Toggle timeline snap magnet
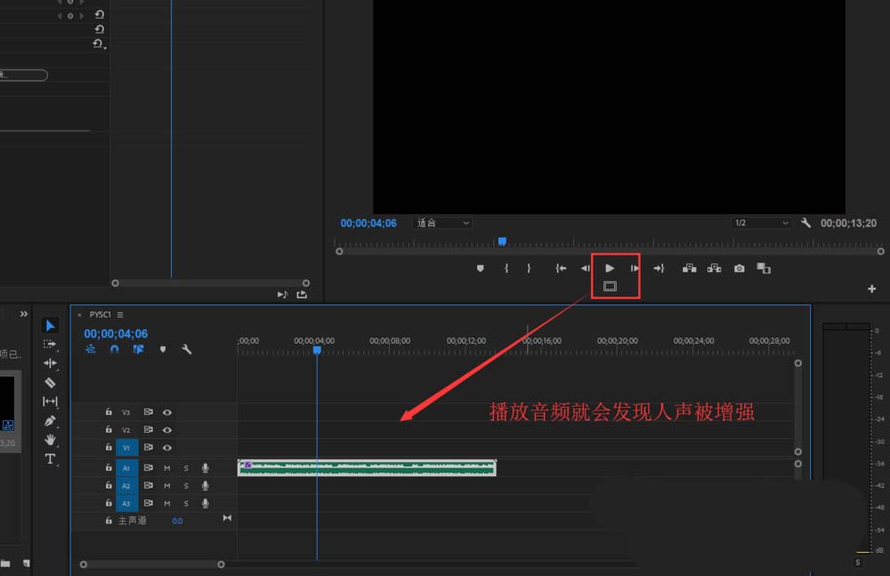This screenshot has height=576, width=890. click(x=115, y=349)
